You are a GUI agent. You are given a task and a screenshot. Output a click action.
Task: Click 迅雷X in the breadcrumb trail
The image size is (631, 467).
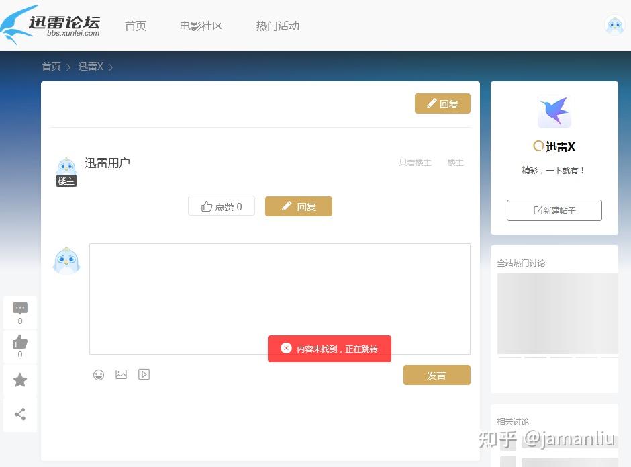tap(90, 67)
